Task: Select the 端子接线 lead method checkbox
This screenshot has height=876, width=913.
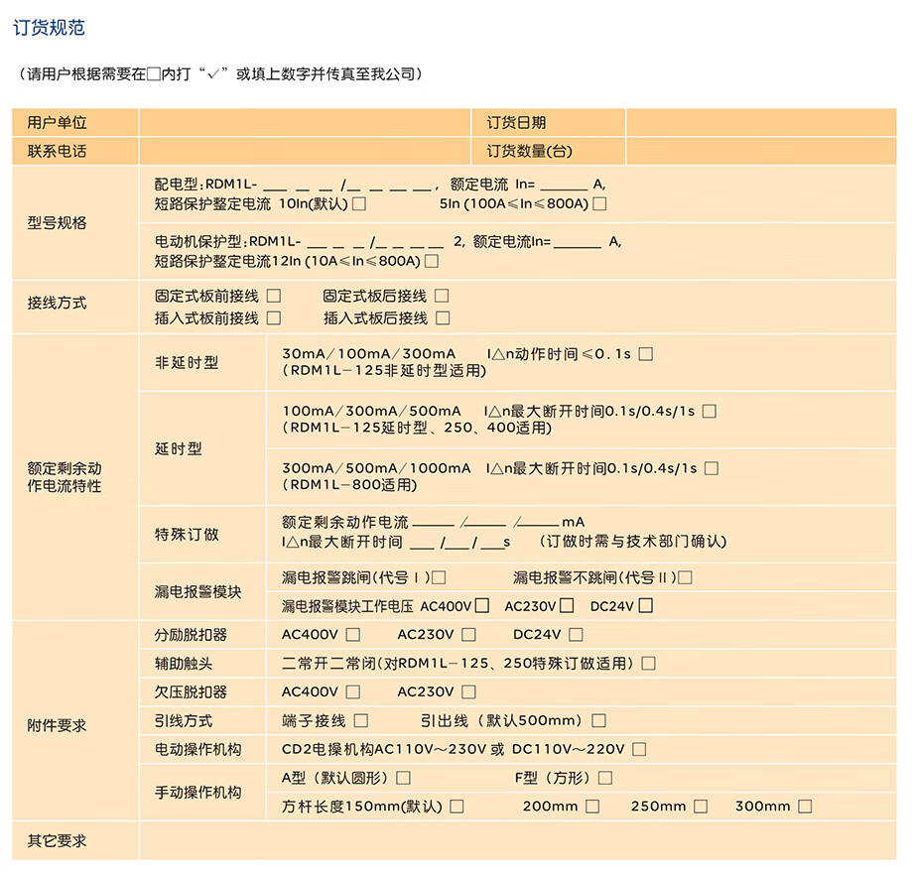Action: [361, 721]
